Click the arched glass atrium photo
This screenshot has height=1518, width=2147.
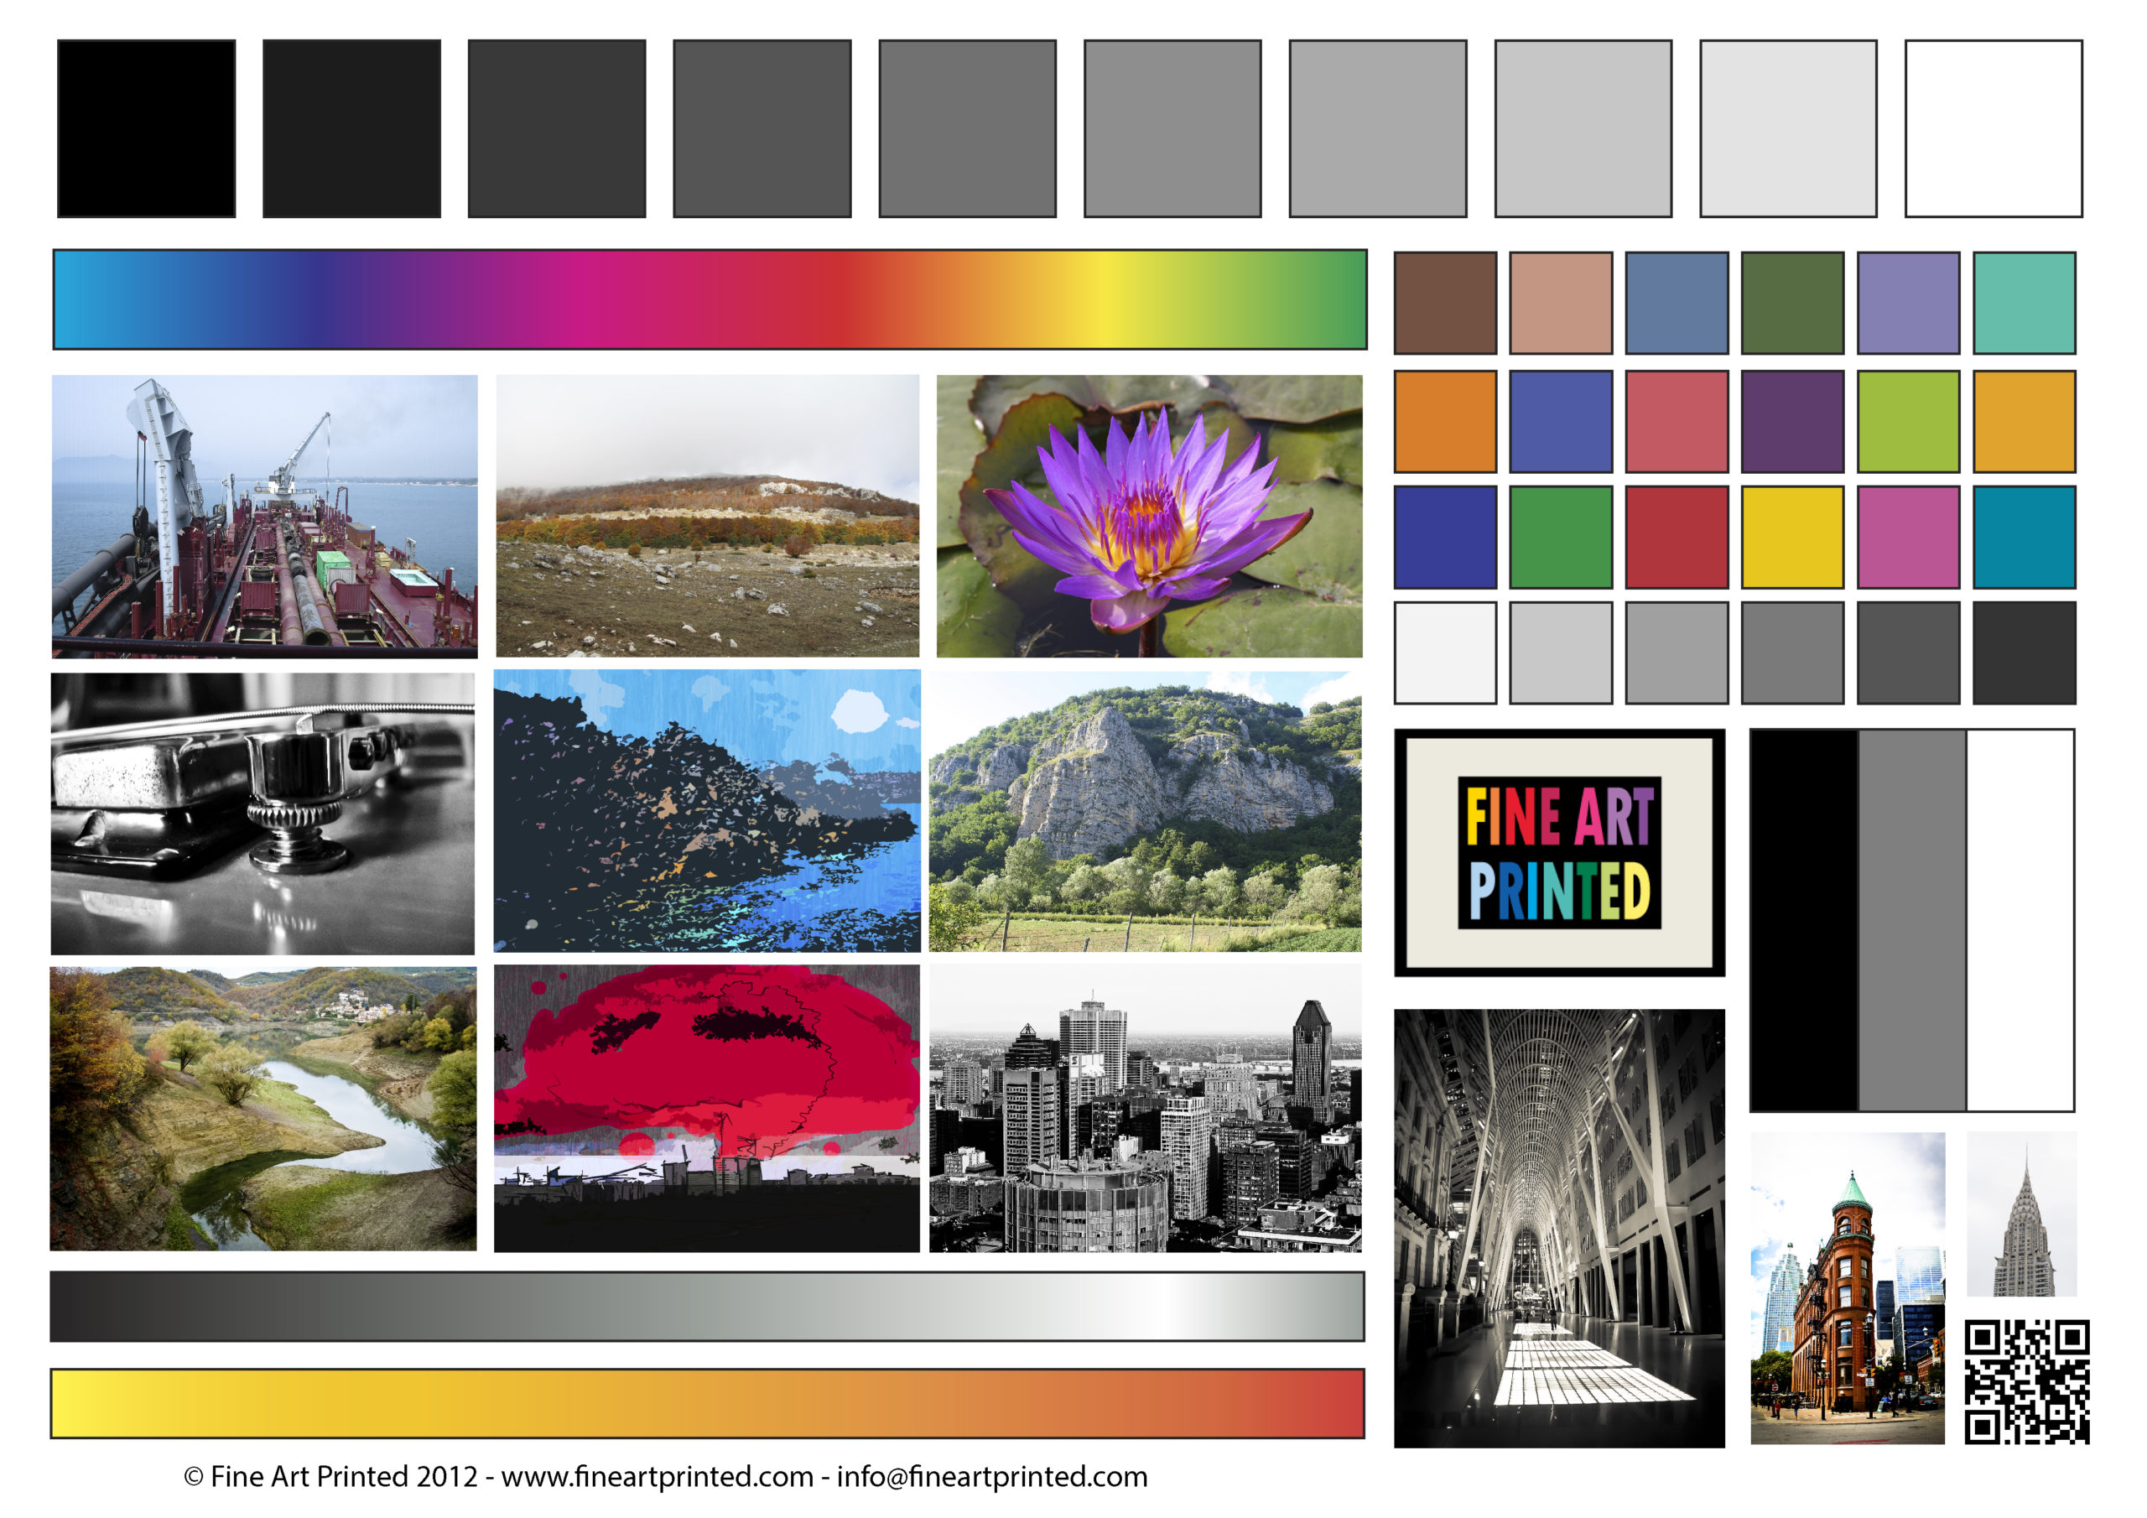tap(1559, 1227)
